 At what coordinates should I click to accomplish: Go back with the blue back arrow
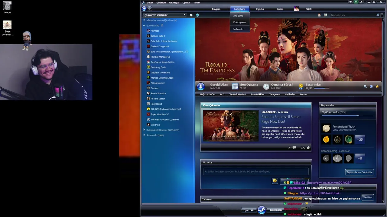click(x=144, y=9)
